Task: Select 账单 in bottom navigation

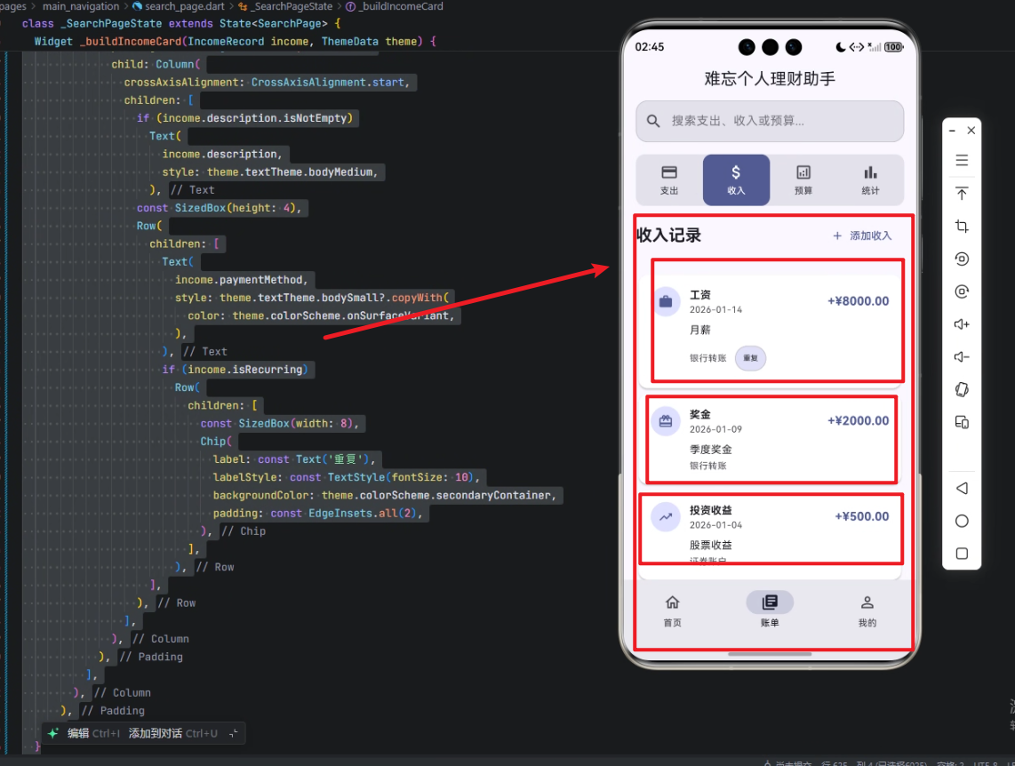Action: coord(770,610)
